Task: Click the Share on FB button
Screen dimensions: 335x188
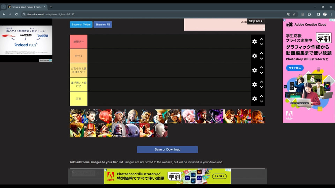Action: pyautogui.click(x=103, y=24)
